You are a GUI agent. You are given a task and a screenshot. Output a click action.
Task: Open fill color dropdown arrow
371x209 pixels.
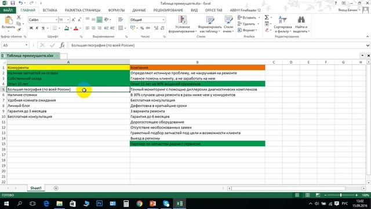pyautogui.click(x=71, y=28)
